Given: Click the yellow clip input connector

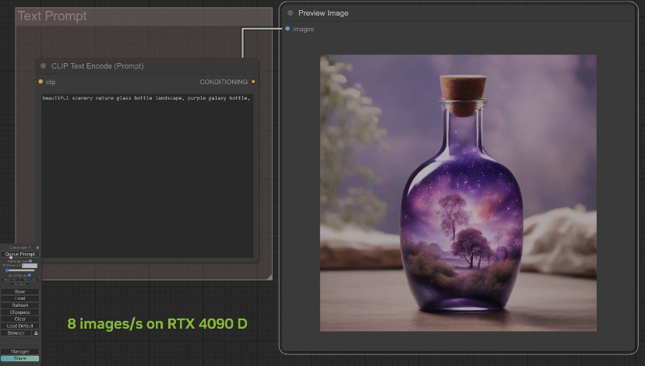Looking at the screenshot, I should pos(41,82).
